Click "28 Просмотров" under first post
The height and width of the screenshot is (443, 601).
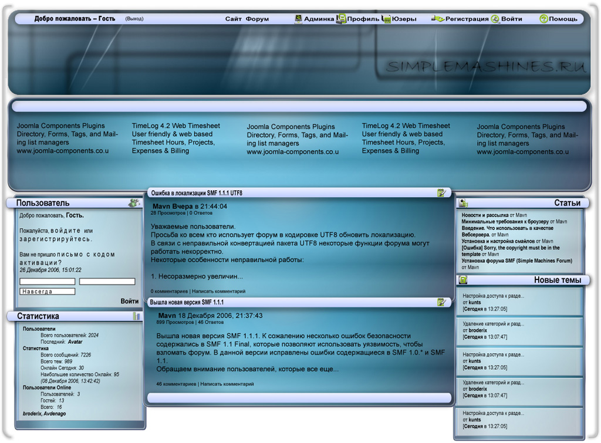click(168, 213)
